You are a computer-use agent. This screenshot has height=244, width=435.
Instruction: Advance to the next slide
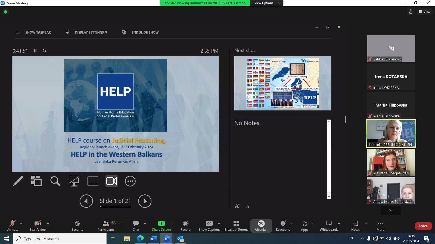tap(145, 201)
